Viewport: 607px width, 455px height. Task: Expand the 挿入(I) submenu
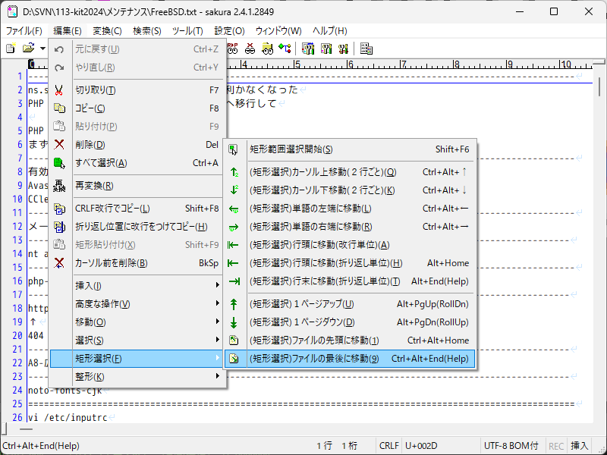point(138,286)
